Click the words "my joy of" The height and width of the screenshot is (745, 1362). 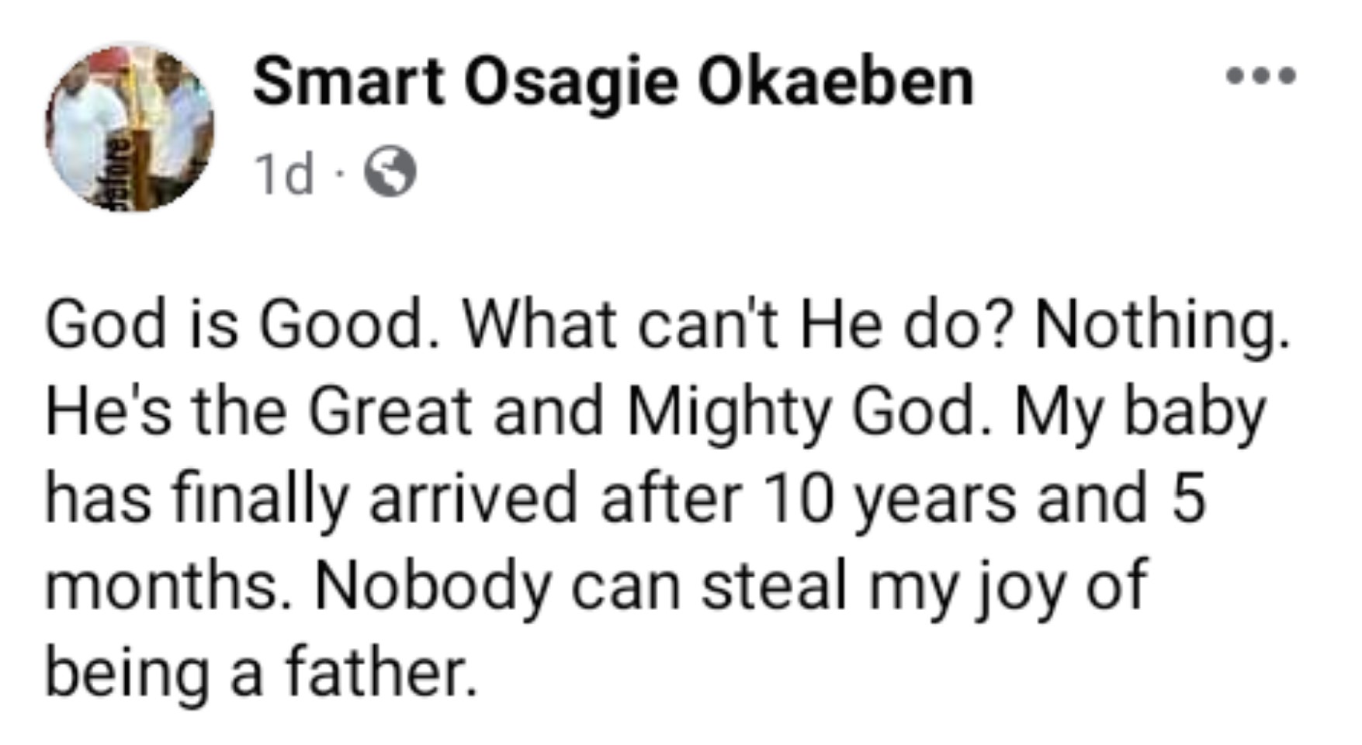pos(1007,587)
